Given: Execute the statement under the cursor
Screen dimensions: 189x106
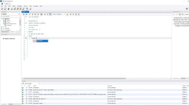Looking at the screenshot, I should [x=32, y=14].
